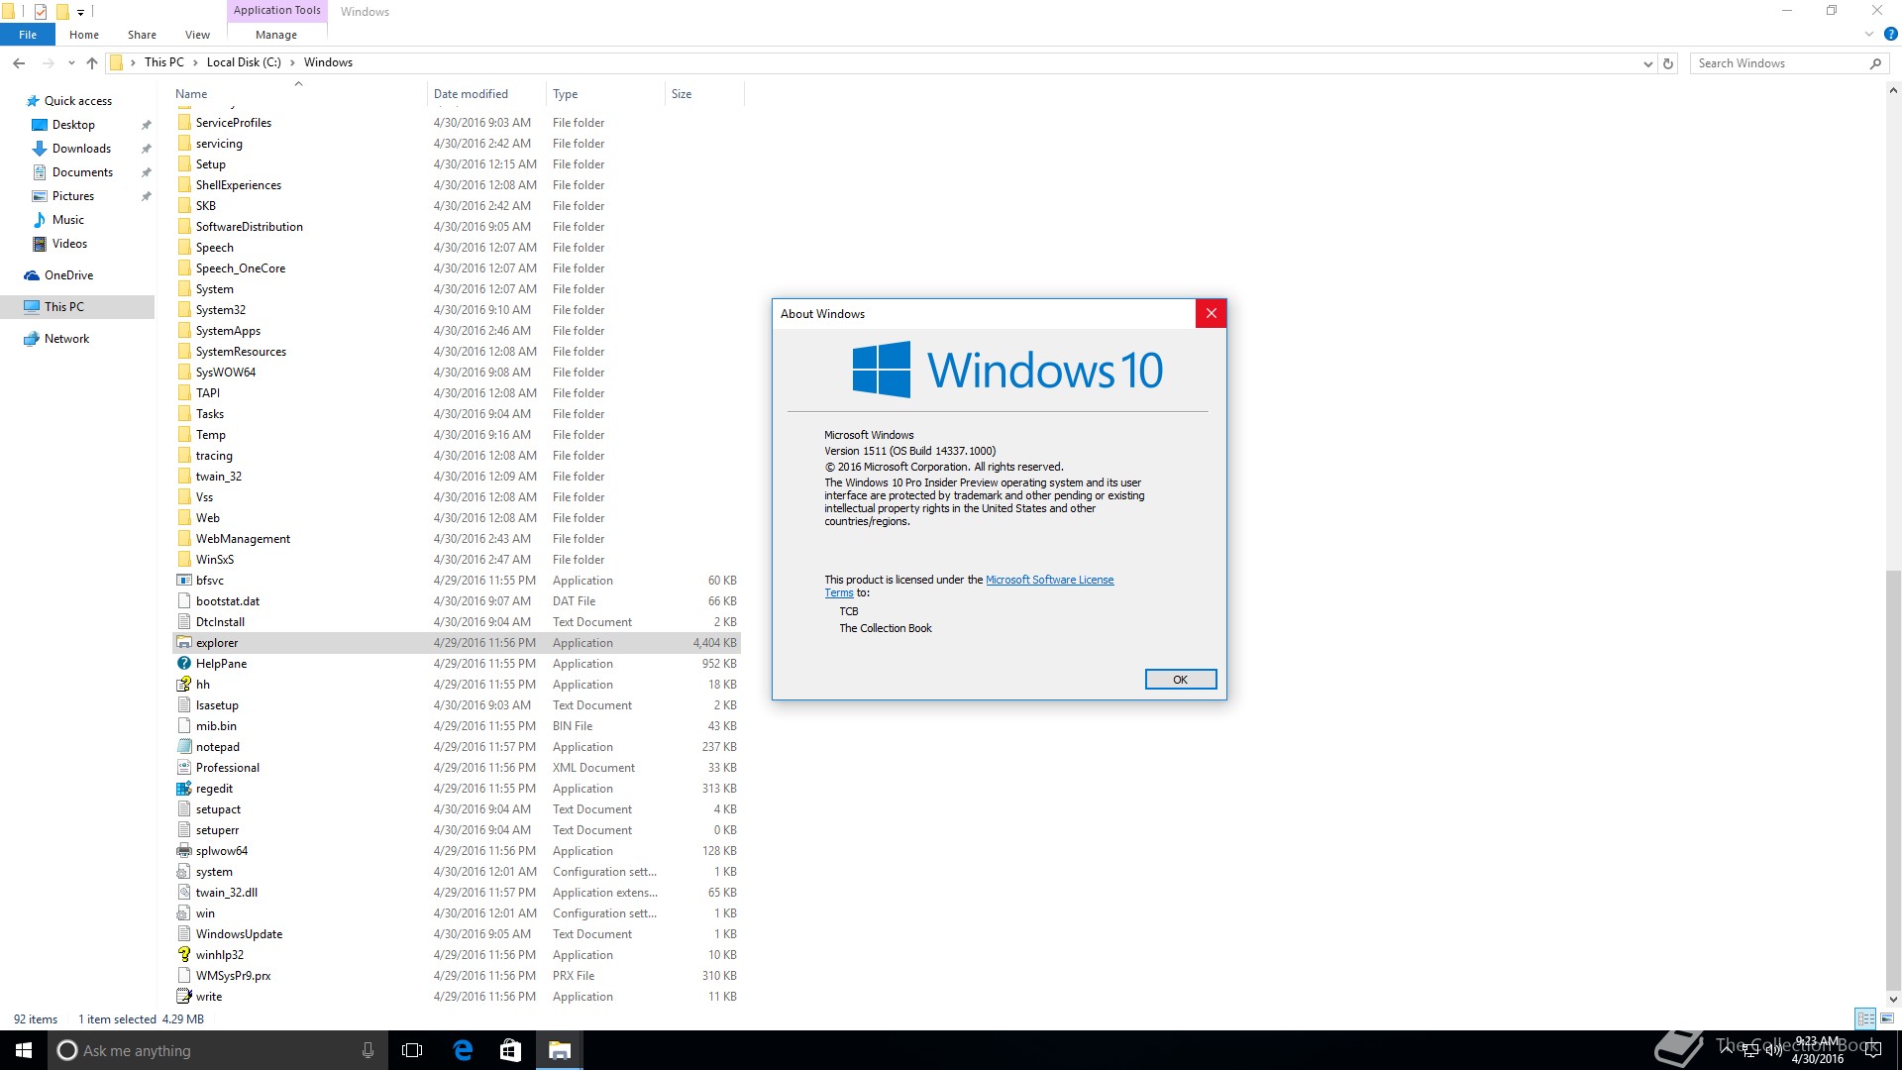Open the Share ribbon tab

[142, 35]
